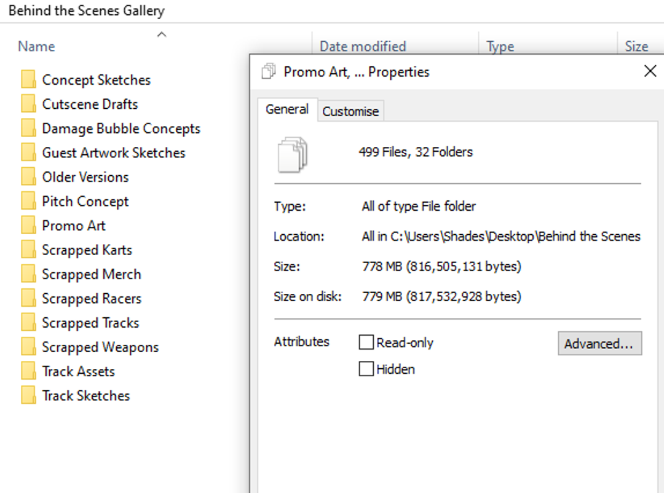Screen dimensions: 664x493
Task: Click the multiple-files icon in Properties title bar
Action: pyautogui.click(x=269, y=72)
